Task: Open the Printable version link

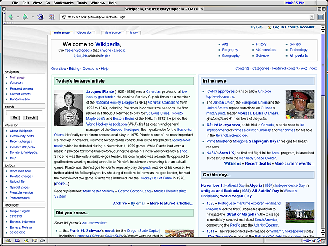Action: pos(22,193)
